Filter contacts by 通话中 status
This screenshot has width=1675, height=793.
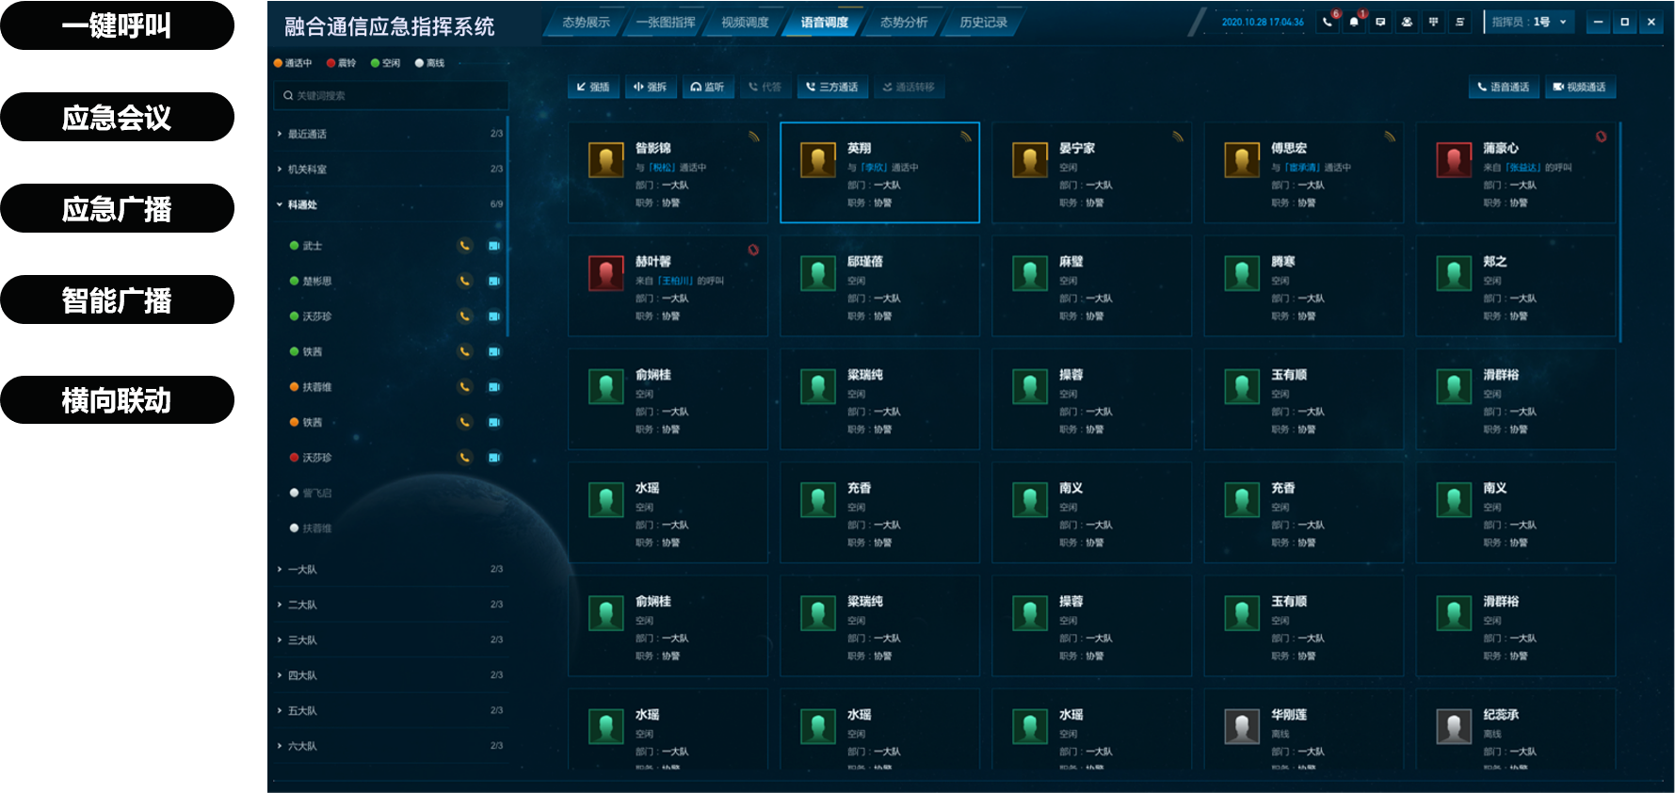[293, 63]
